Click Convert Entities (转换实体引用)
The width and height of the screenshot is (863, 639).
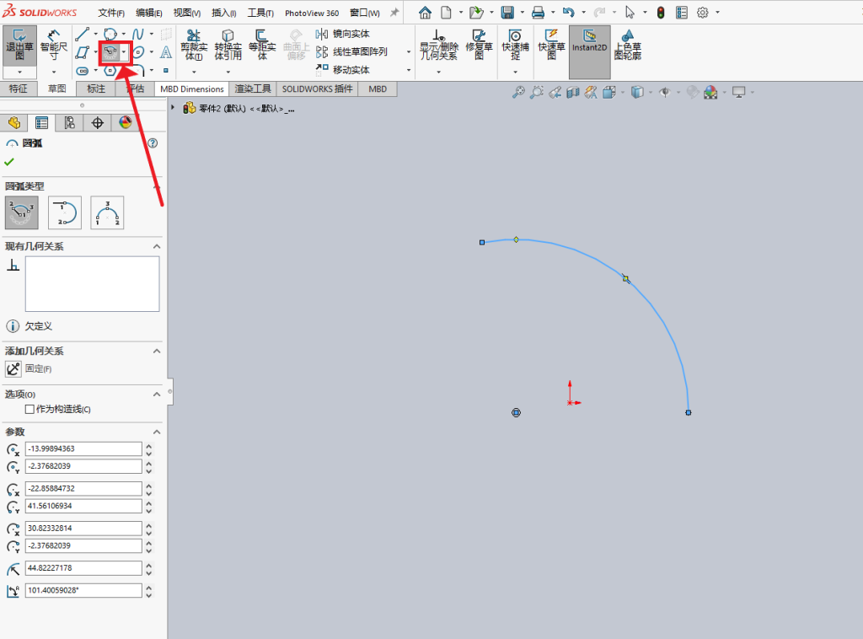tap(228, 46)
